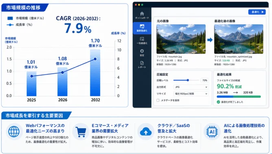Click the green checkmark beside 最適化が完了しました
The image size is (272, 154).
pyautogui.click(x=218, y=102)
